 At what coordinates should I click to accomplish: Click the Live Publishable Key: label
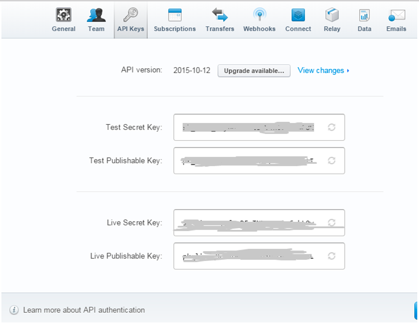point(127,256)
